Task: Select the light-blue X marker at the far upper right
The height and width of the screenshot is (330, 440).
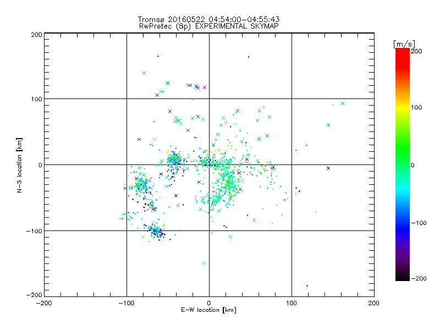Action: (343, 103)
